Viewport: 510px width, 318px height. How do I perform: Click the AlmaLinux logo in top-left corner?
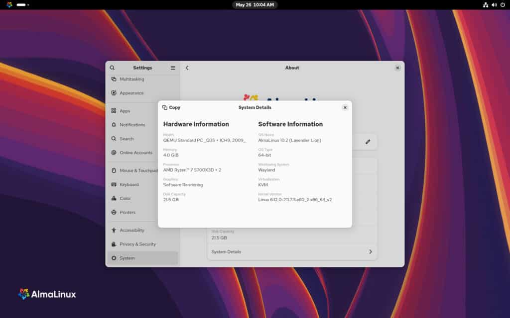(9, 5)
